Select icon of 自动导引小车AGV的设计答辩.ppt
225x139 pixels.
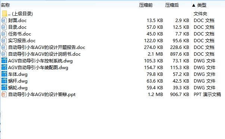[4, 95]
